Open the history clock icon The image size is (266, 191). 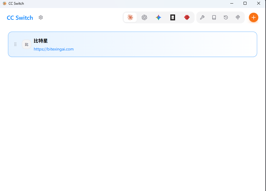(226, 17)
